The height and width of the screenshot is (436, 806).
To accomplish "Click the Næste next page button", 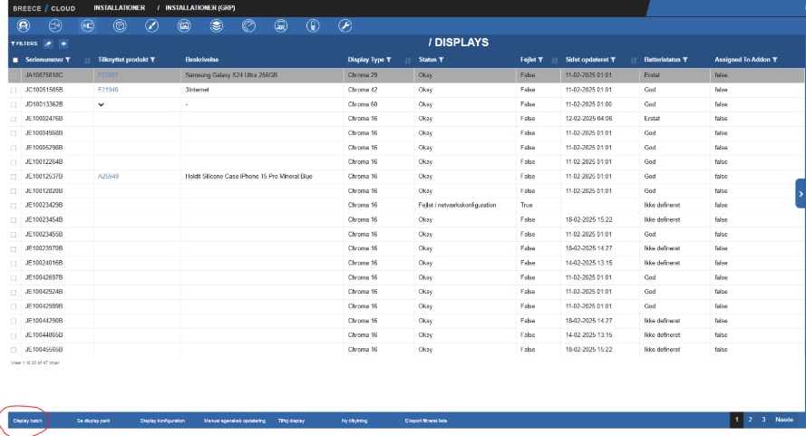I will (x=784, y=420).
